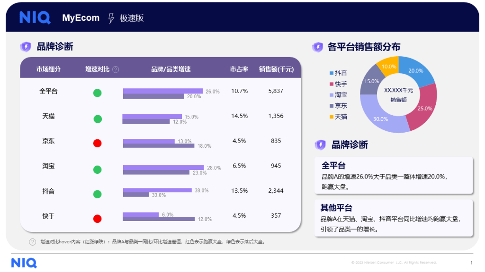
Task: Click the 2,344 sales value
Action: tap(276, 191)
